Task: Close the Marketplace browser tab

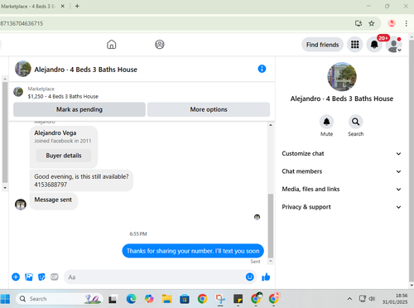Action: (63, 6)
